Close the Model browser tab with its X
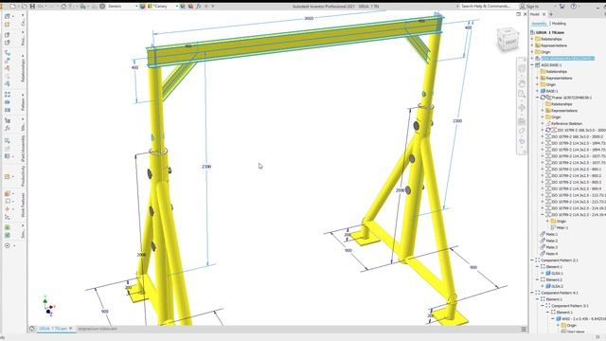 coord(544,14)
